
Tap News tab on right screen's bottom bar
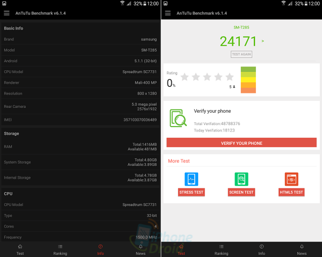[302, 250]
